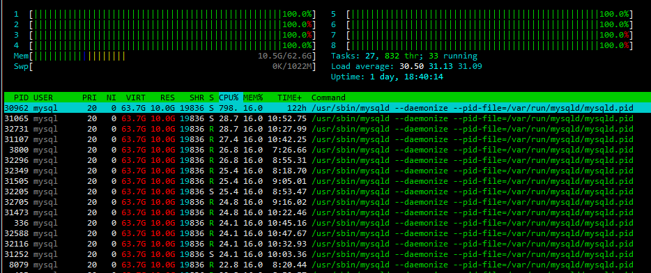This screenshot has width=651, height=273.
Task: Sort by the CPU% column header
Action: point(229,98)
